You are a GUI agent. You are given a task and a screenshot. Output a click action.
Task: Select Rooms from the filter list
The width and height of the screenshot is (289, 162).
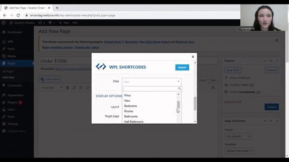coord(129,111)
